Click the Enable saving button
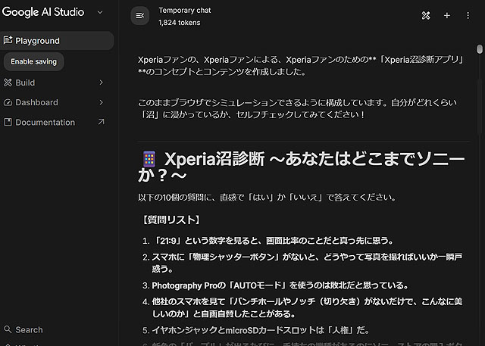The width and height of the screenshot is (485, 346). coord(33,61)
